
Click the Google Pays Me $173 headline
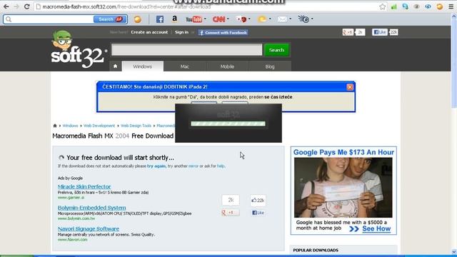[x=343, y=152]
